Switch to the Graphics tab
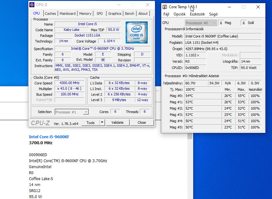This screenshot has height=199, width=272. pos(115,14)
